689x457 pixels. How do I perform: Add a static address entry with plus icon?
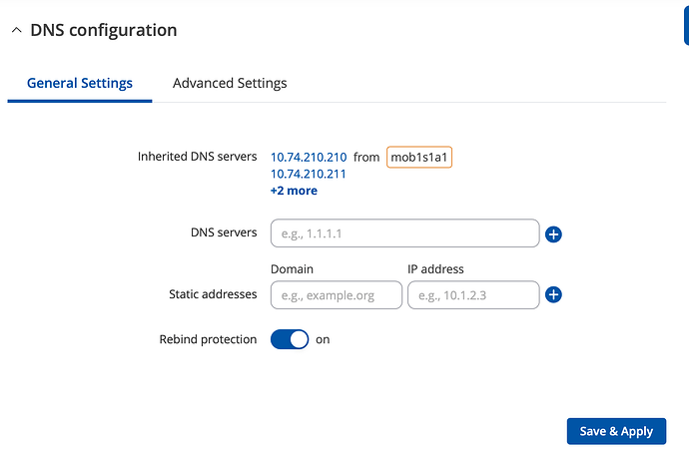pyautogui.click(x=553, y=294)
